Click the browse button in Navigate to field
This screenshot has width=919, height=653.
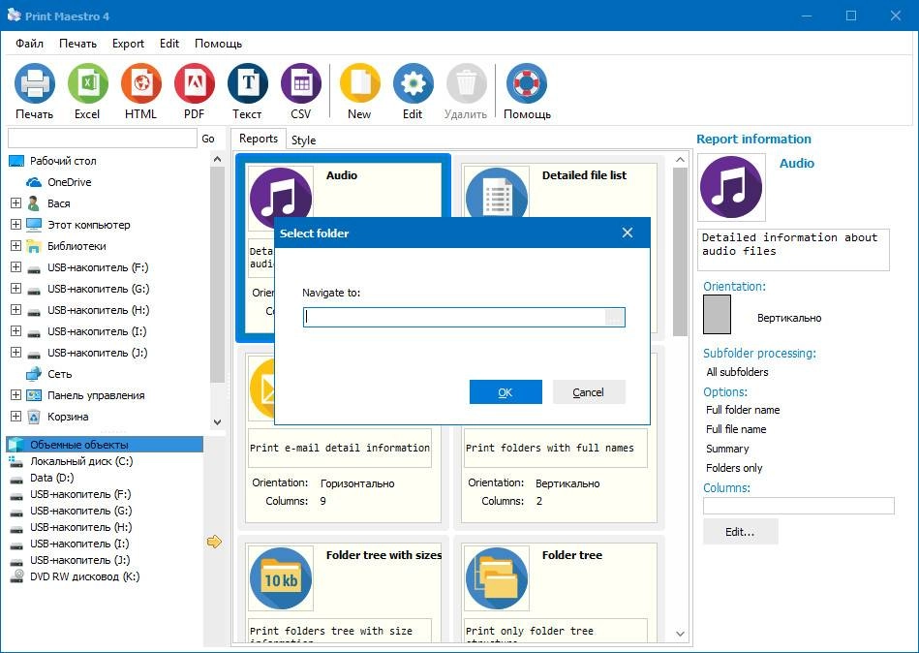pyautogui.click(x=614, y=317)
